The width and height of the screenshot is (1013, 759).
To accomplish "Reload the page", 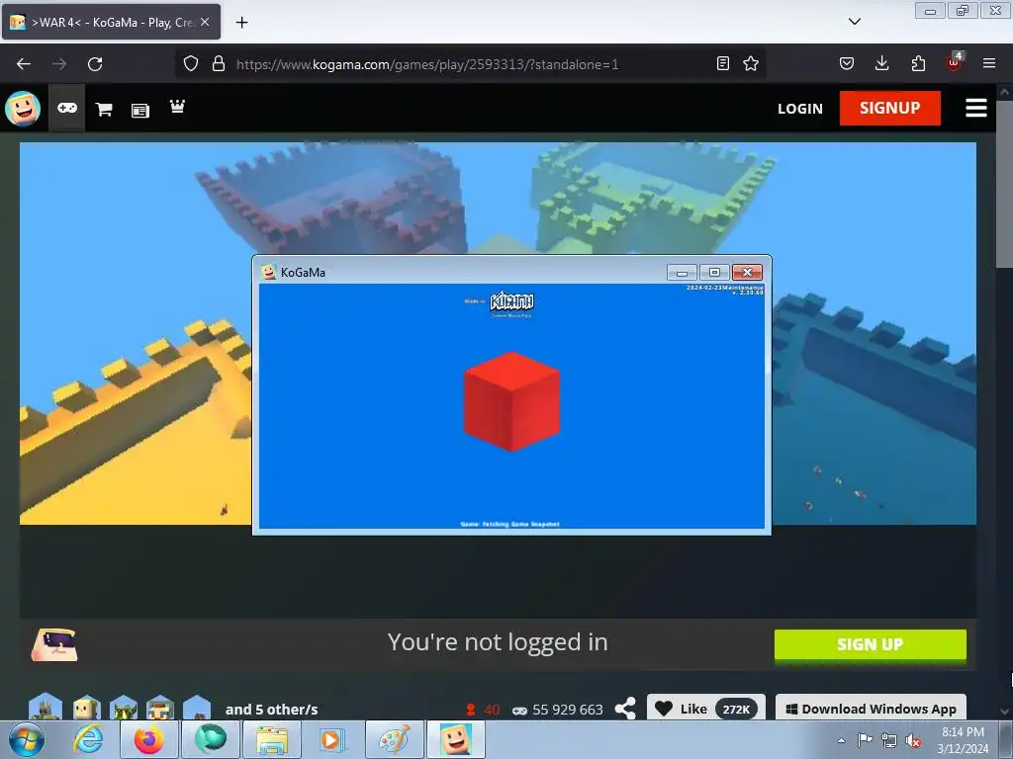I will [x=95, y=64].
